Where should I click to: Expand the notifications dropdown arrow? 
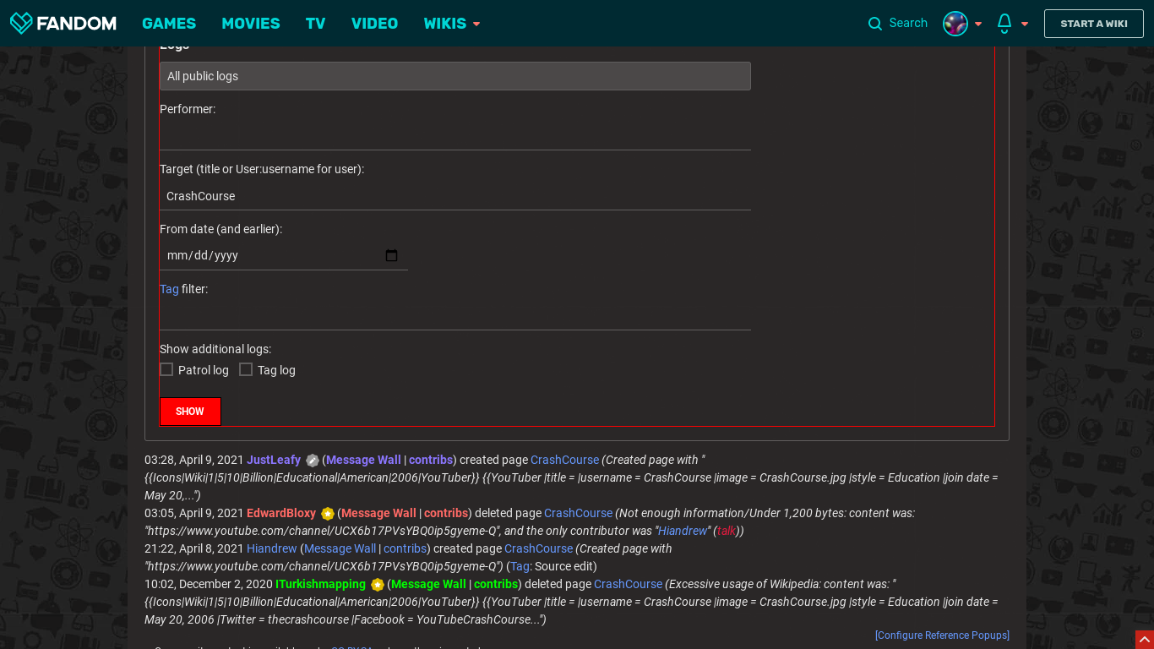1025,24
